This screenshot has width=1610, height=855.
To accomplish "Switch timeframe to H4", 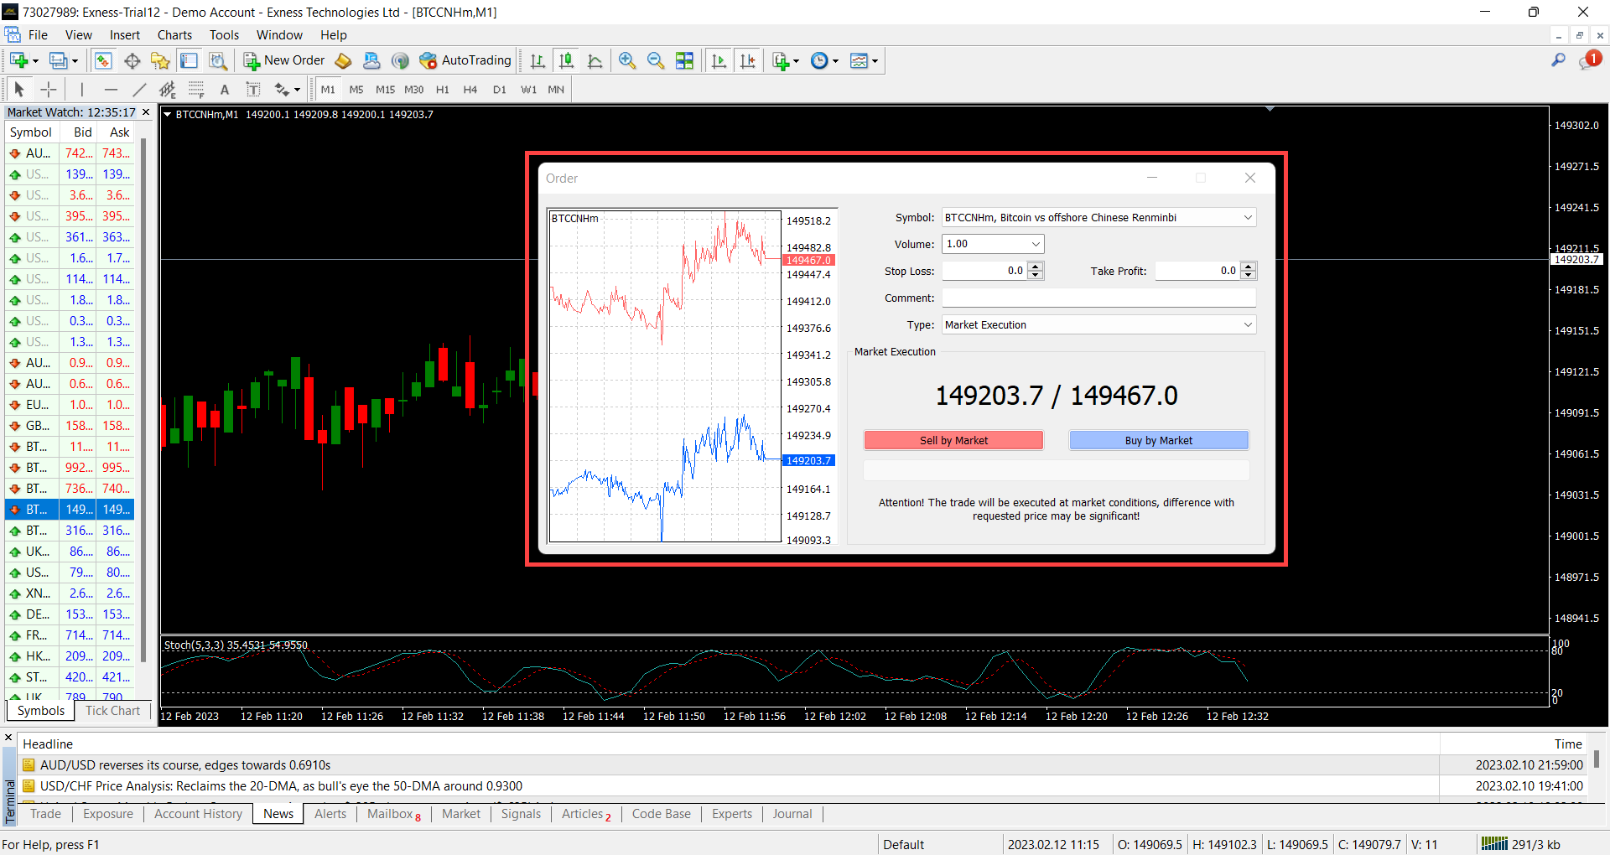I will pos(470,89).
